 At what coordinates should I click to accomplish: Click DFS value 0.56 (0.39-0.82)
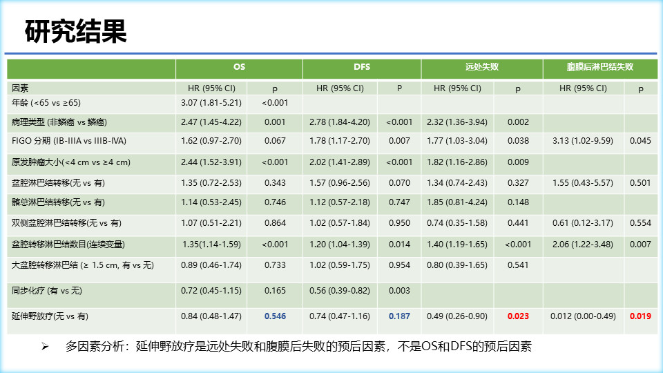[x=340, y=291]
